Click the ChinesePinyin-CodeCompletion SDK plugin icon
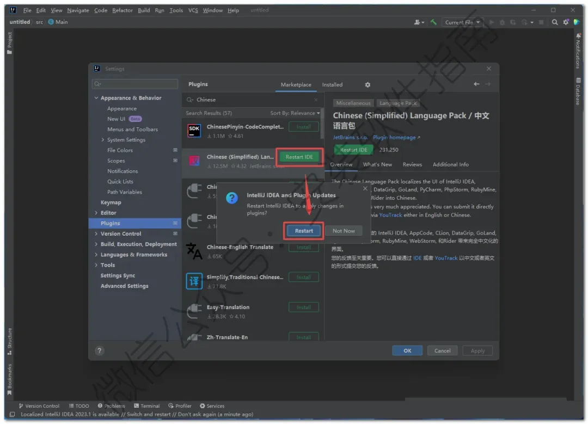 (x=194, y=131)
